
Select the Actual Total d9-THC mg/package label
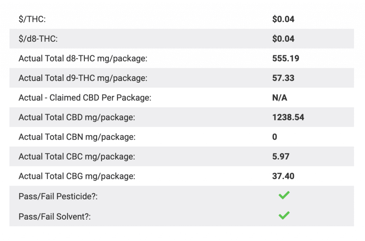83,78
